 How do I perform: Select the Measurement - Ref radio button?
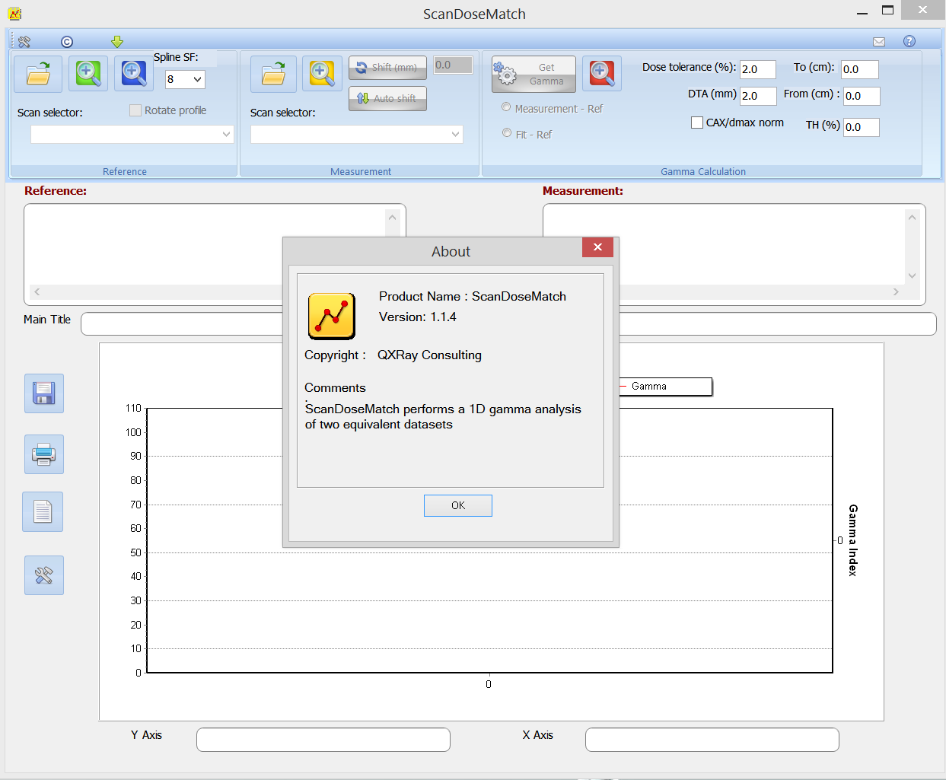pos(506,108)
